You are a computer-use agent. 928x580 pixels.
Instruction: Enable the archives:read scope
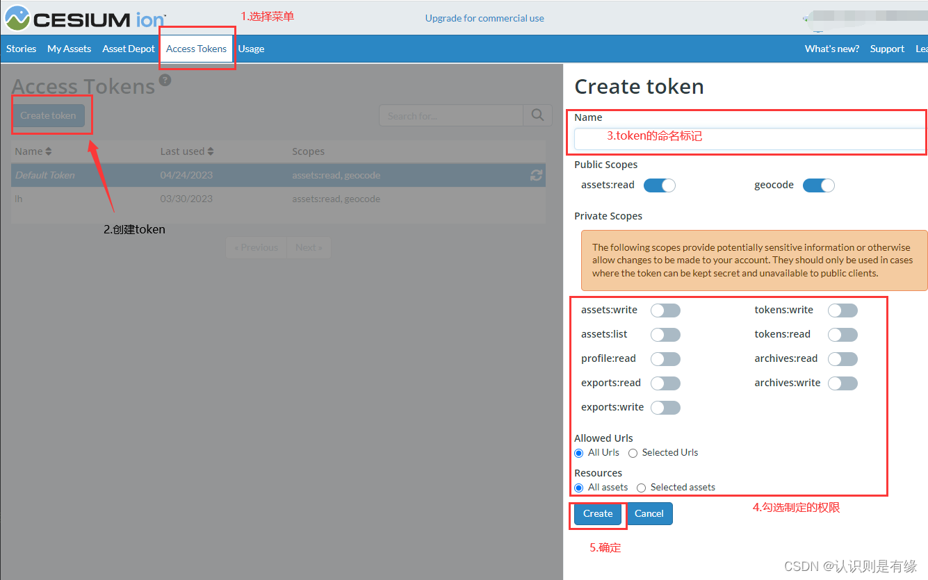(842, 359)
